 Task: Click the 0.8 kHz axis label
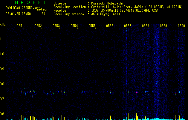[x=2, y=84]
